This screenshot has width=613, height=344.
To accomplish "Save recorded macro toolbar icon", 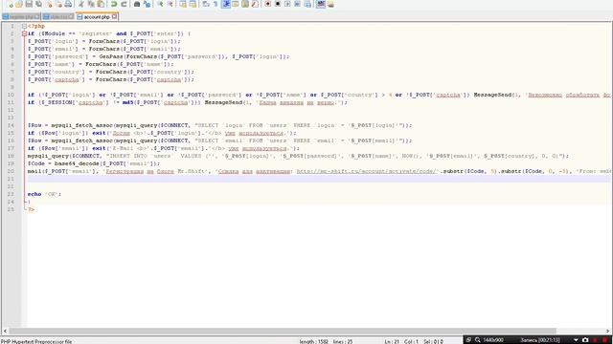I will click(x=307, y=4).
